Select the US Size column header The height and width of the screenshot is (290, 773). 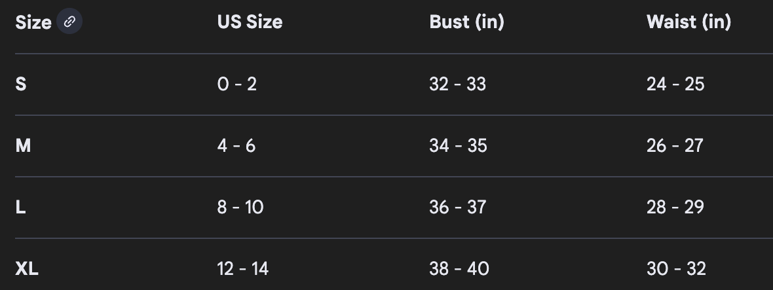[250, 22]
